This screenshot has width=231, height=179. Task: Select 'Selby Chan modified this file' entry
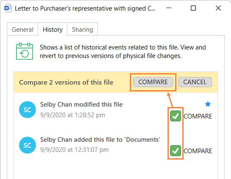tap(81, 105)
